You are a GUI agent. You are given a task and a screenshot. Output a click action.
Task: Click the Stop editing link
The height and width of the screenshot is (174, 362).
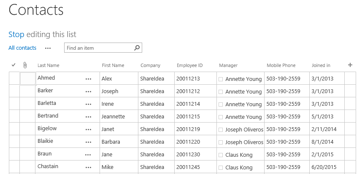[x=16, y=35]
